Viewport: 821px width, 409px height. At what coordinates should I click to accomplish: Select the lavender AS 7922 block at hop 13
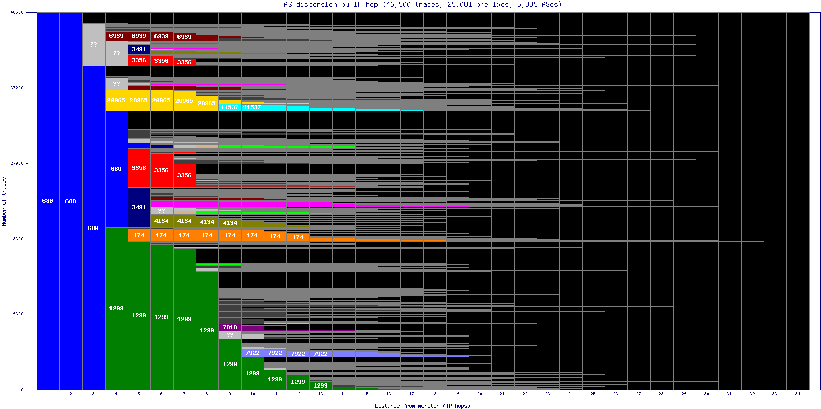coord(321,354)
